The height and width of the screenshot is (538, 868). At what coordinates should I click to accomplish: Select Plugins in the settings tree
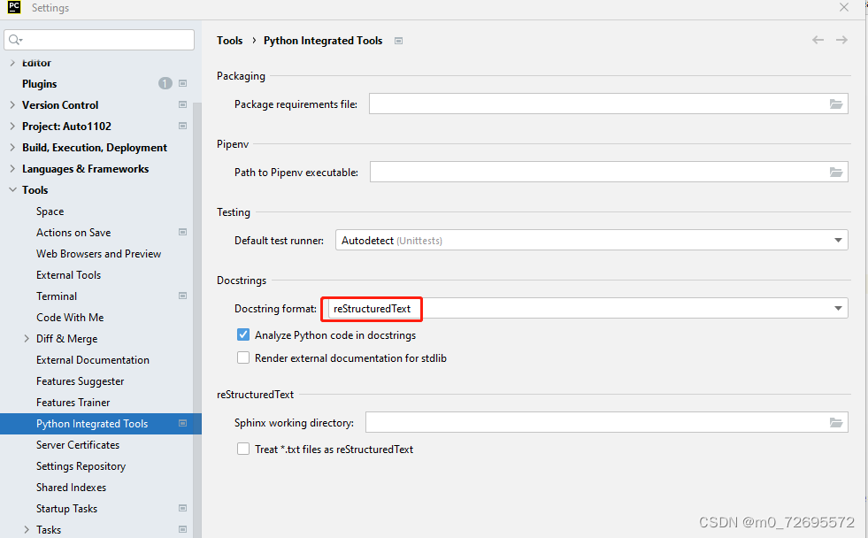[39, 83]
